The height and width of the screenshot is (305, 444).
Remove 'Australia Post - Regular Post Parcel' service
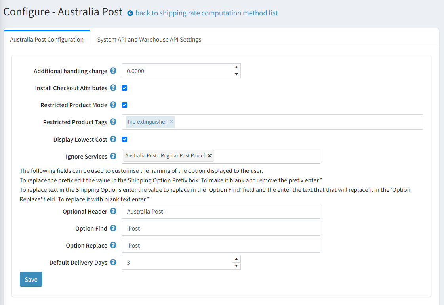[210, 156]
